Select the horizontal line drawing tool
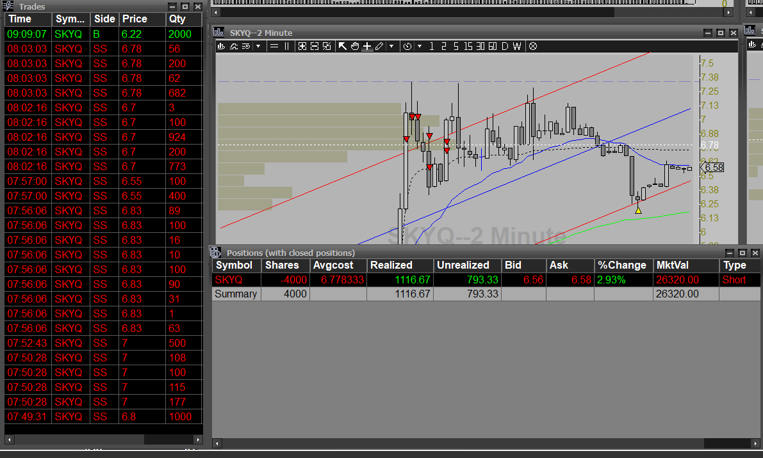Image resolution: width=763 pixels, height=458 pixels. click(274, 46)
